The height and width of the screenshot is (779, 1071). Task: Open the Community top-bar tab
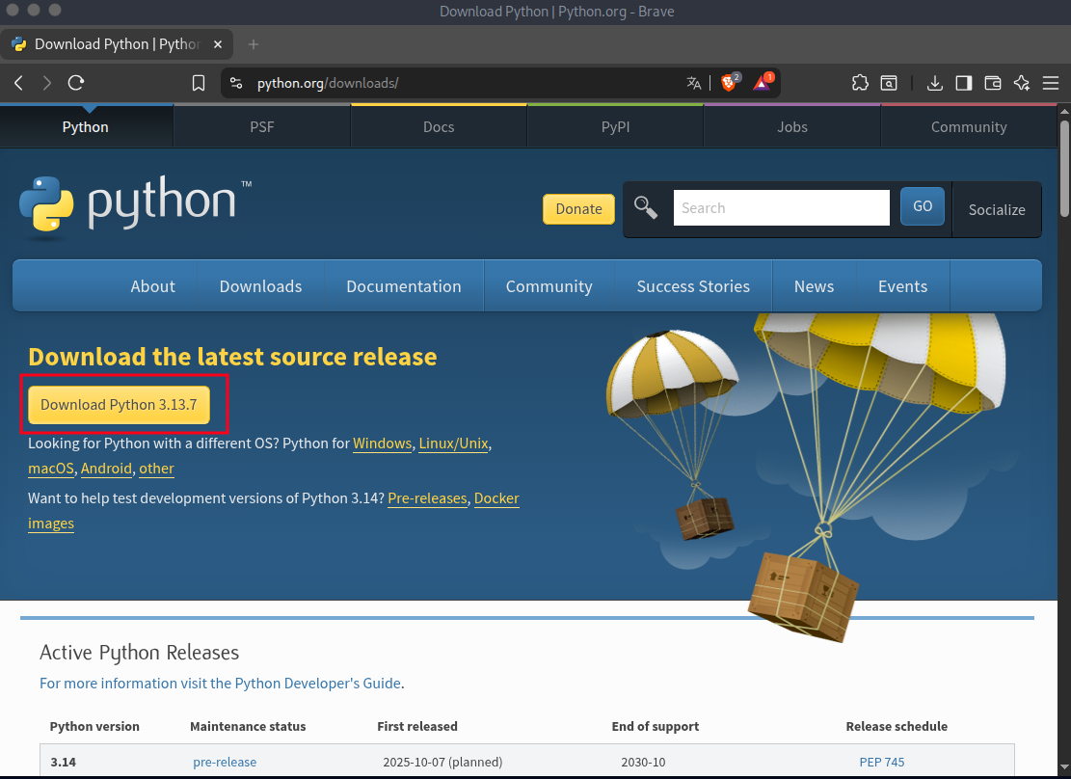(x=969, y=127)
